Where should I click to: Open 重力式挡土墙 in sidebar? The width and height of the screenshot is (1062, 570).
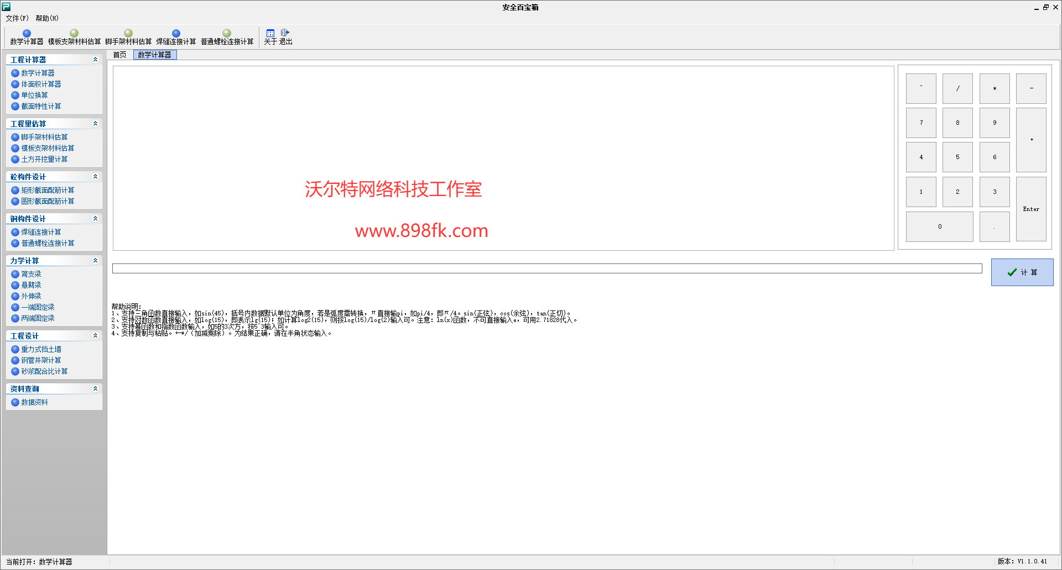(41, 349)
